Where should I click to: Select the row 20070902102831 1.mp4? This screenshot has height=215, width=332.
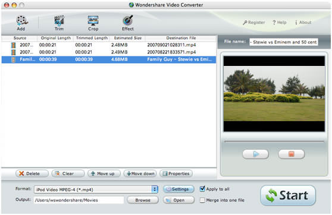(109, 45)
